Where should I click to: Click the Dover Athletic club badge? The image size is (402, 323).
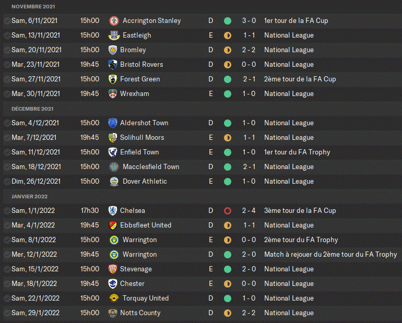pos(114,182)
